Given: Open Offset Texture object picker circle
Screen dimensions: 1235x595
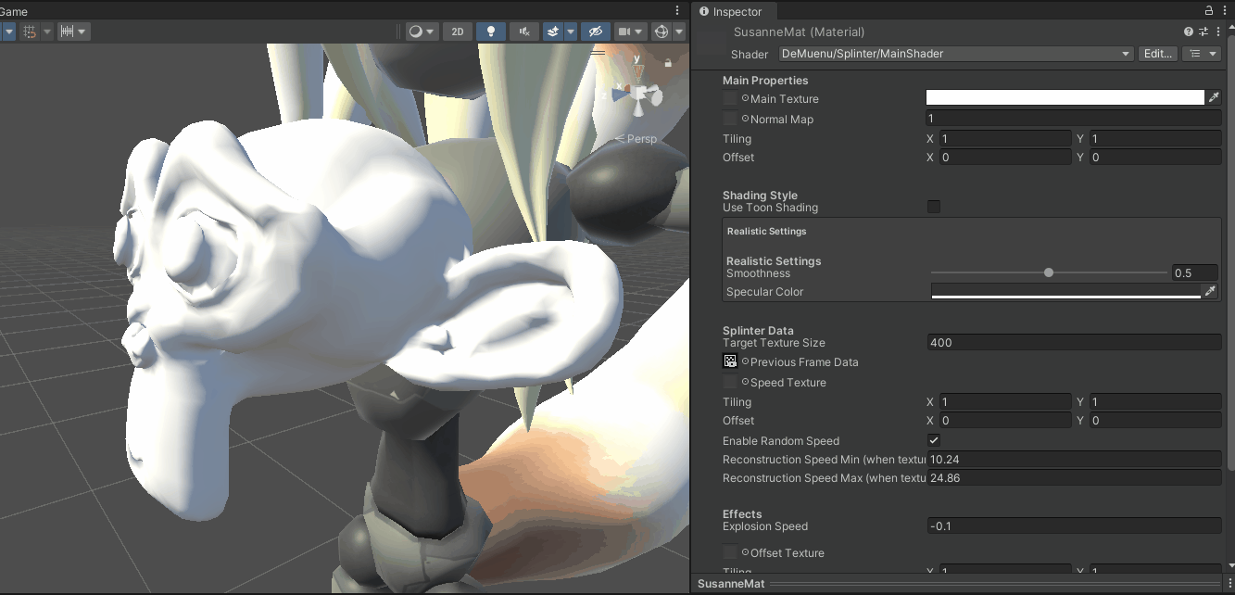Looking at the screenshot, I should 745,552.
